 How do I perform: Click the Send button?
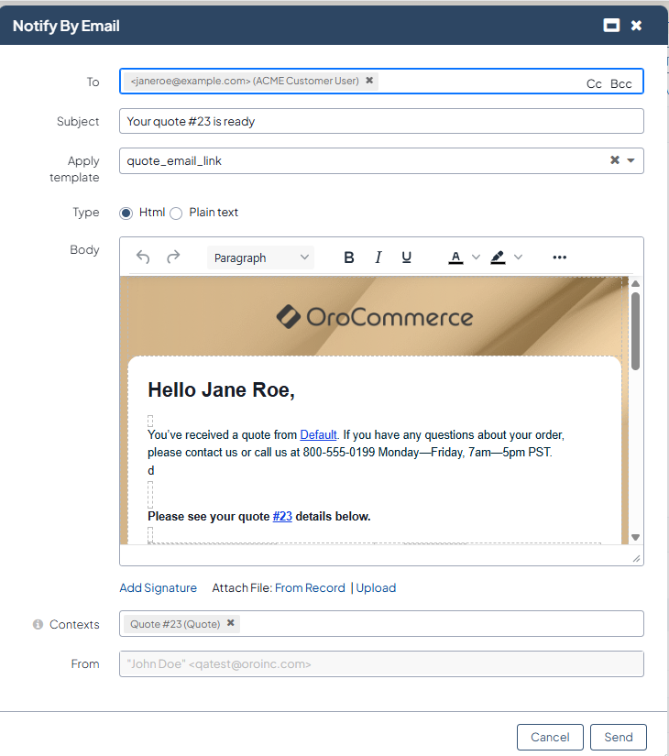click(619, 737)
